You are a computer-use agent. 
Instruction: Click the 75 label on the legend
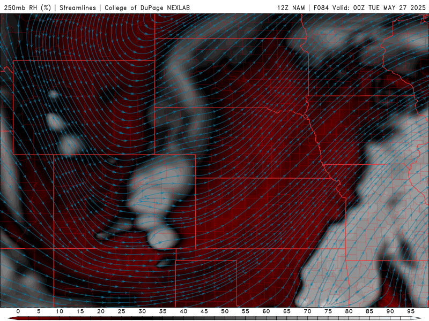pyautogui.click(x=328, y=311)
